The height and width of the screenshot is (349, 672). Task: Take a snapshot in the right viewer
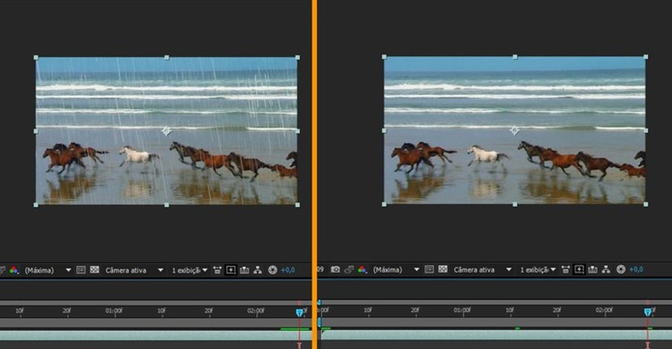pos(335,270)
